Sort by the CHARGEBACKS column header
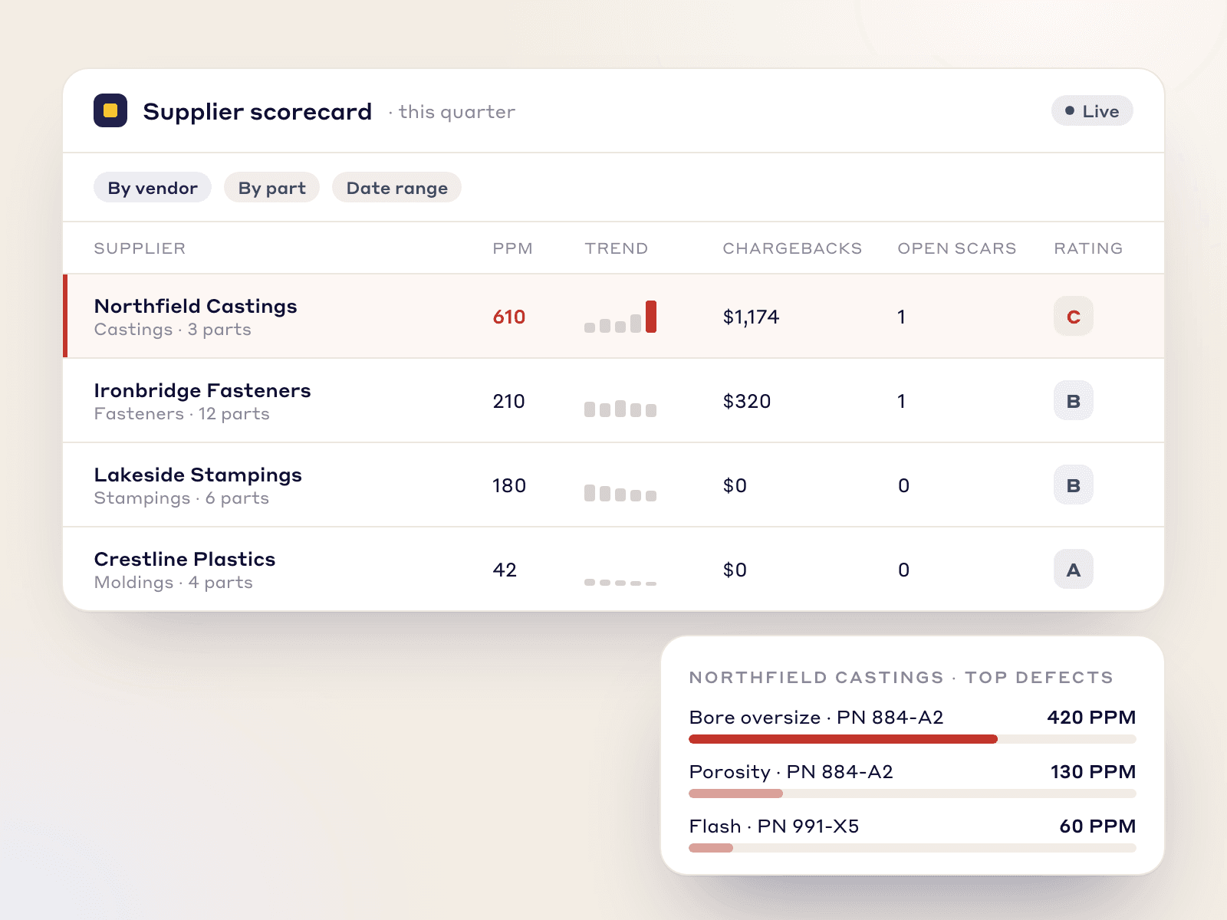Image resolution: width=1227 pixels, height=920 pixels. tap(792, 248)
